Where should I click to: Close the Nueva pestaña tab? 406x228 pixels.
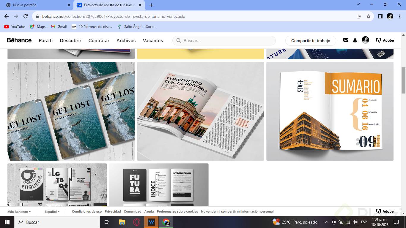pos(69,5)
